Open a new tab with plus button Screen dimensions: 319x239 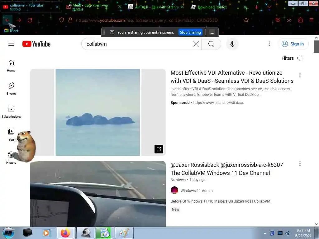coord(257,7)
